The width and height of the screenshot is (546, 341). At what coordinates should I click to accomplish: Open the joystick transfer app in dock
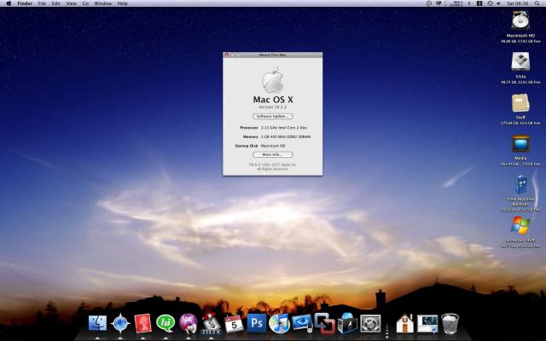(x=211, y=323)
